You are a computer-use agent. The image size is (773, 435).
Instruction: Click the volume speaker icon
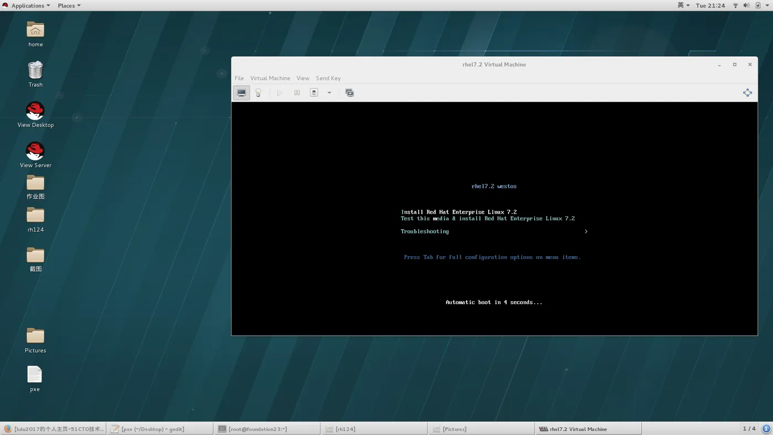746,6
